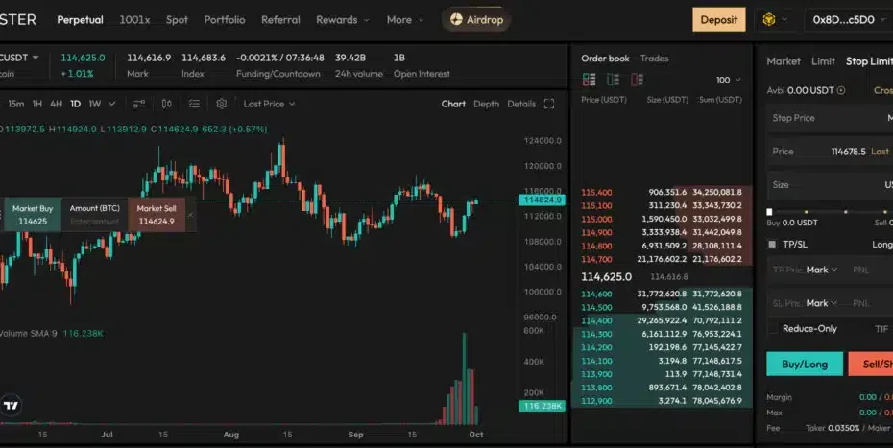Tick the Reduce-Only checkbox
This screenshot has height=448, width=893.
(x=772, y=328)
